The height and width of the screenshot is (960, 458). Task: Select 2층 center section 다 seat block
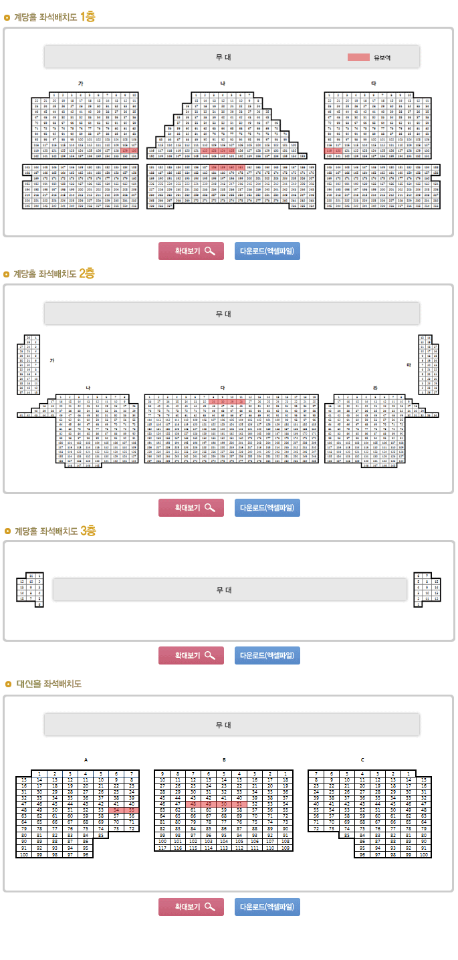pos(231,429)
